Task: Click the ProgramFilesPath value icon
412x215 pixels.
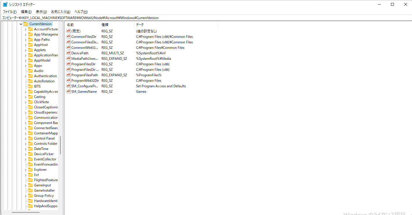Action: [x=68, y=75]
